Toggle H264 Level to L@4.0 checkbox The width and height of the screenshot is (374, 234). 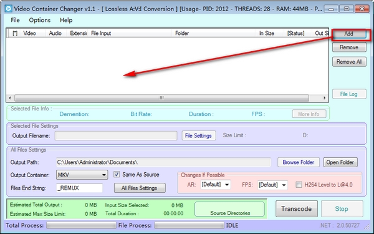tap(299, 185)
